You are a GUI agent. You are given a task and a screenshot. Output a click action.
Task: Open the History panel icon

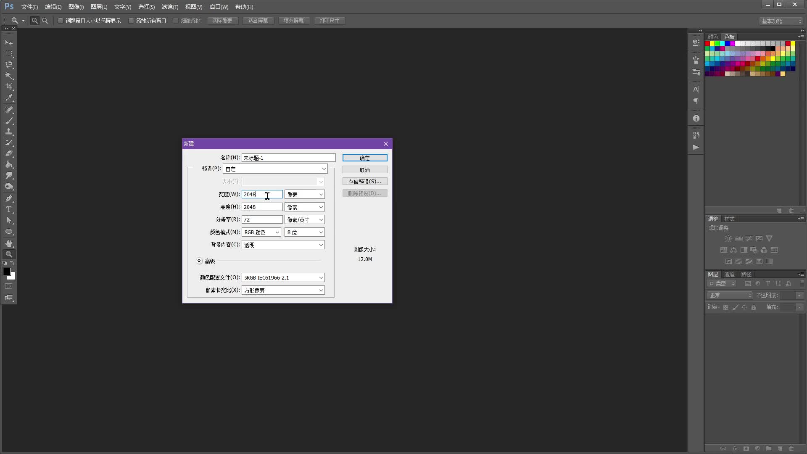[x=696, y=135]
